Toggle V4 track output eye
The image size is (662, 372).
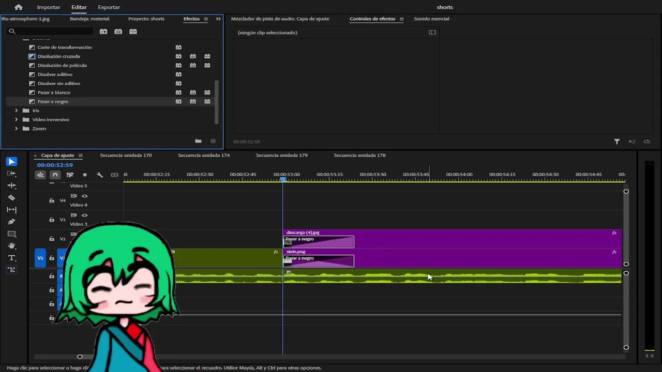(x=84, y=196)
